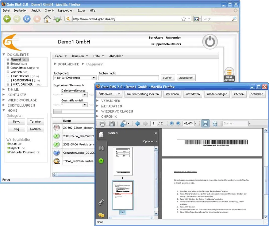The image size is (269, 226).
Task: Click the print icon in the PDF toolbar
Action: click(102, 124)
